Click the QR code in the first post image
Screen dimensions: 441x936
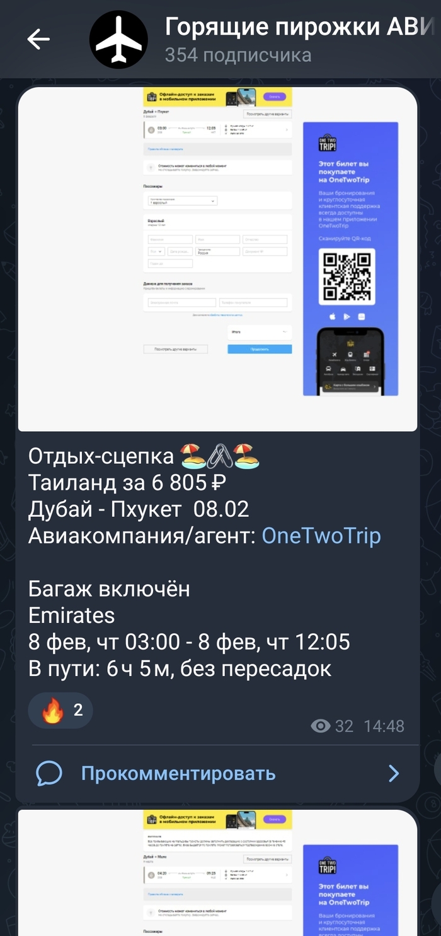(x=346, y=276)
